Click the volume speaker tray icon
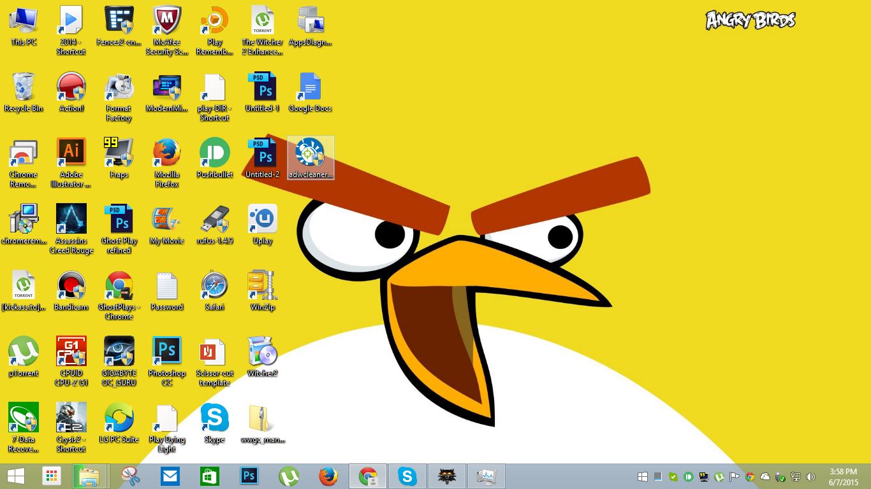 (810, 477)
